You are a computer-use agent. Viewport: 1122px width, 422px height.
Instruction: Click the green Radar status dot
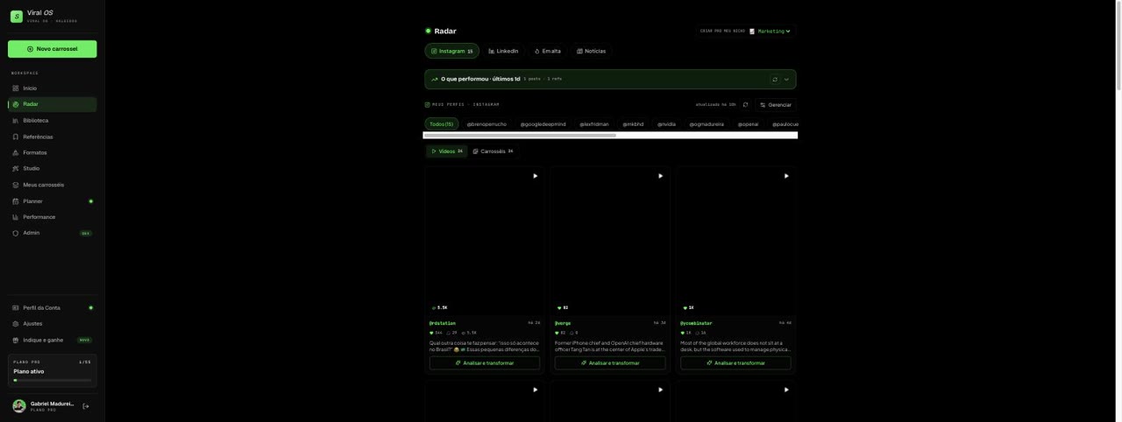[429, 31]
